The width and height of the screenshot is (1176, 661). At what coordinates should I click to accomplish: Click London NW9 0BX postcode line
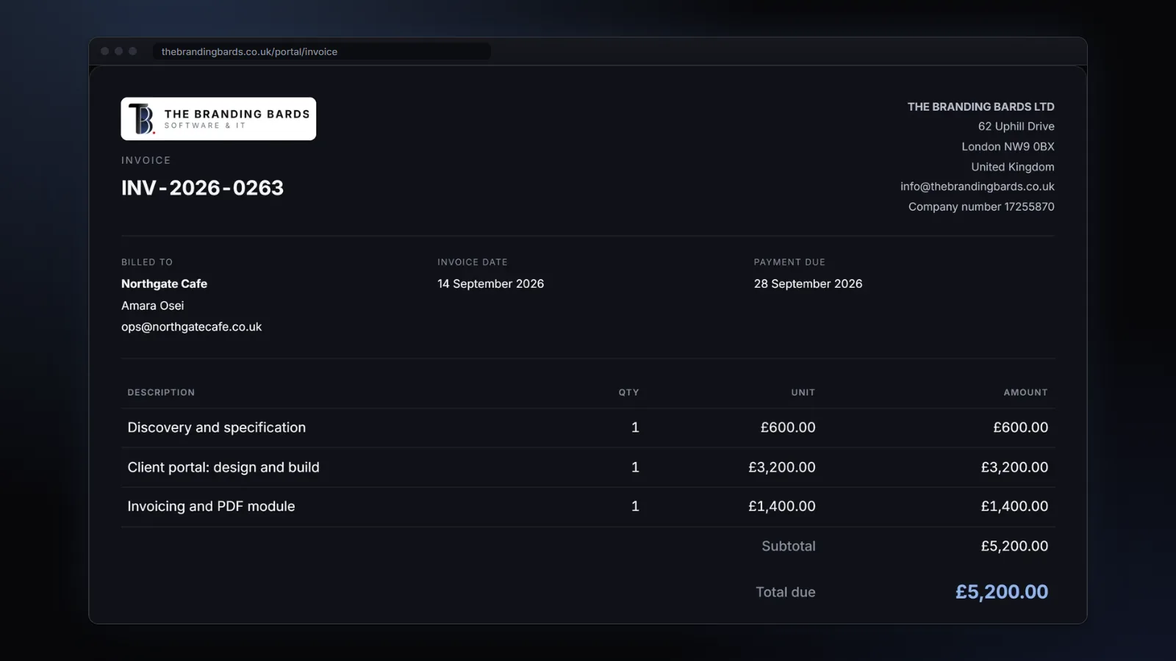click(1008, 147)
